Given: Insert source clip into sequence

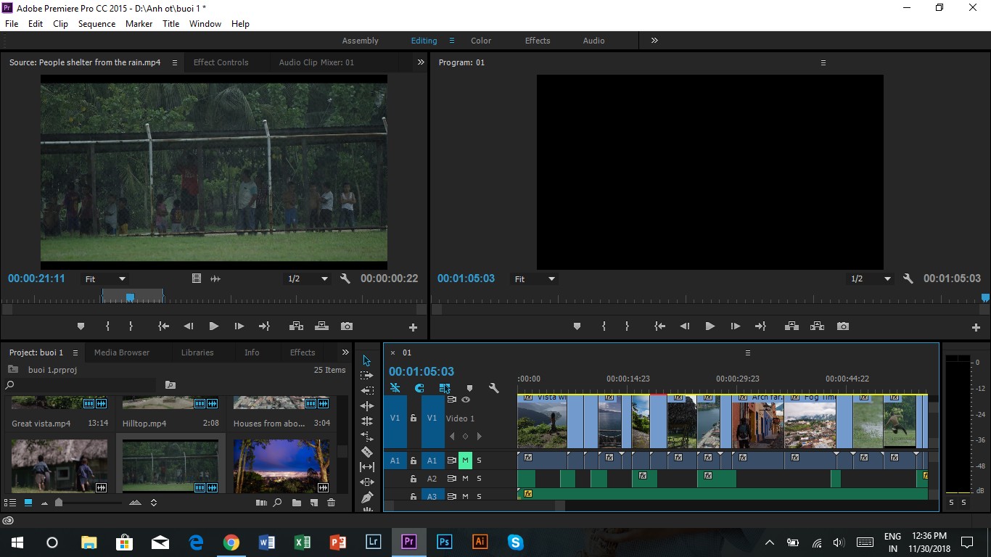Looking at the screenshot, I should click(x=296, y=326).
